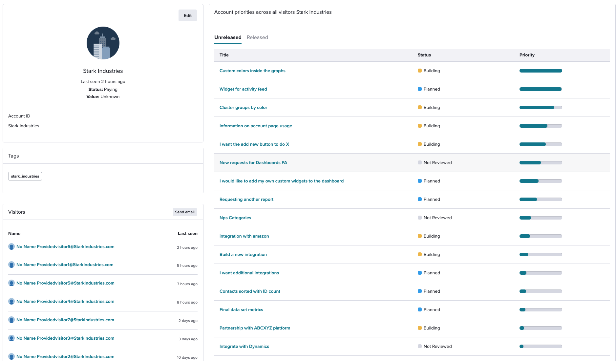Click Not Reviewed dot for New requests for Dashboards PA
Image resolution: width=616 pixels, height=361 pixels.
pos(419,162)
